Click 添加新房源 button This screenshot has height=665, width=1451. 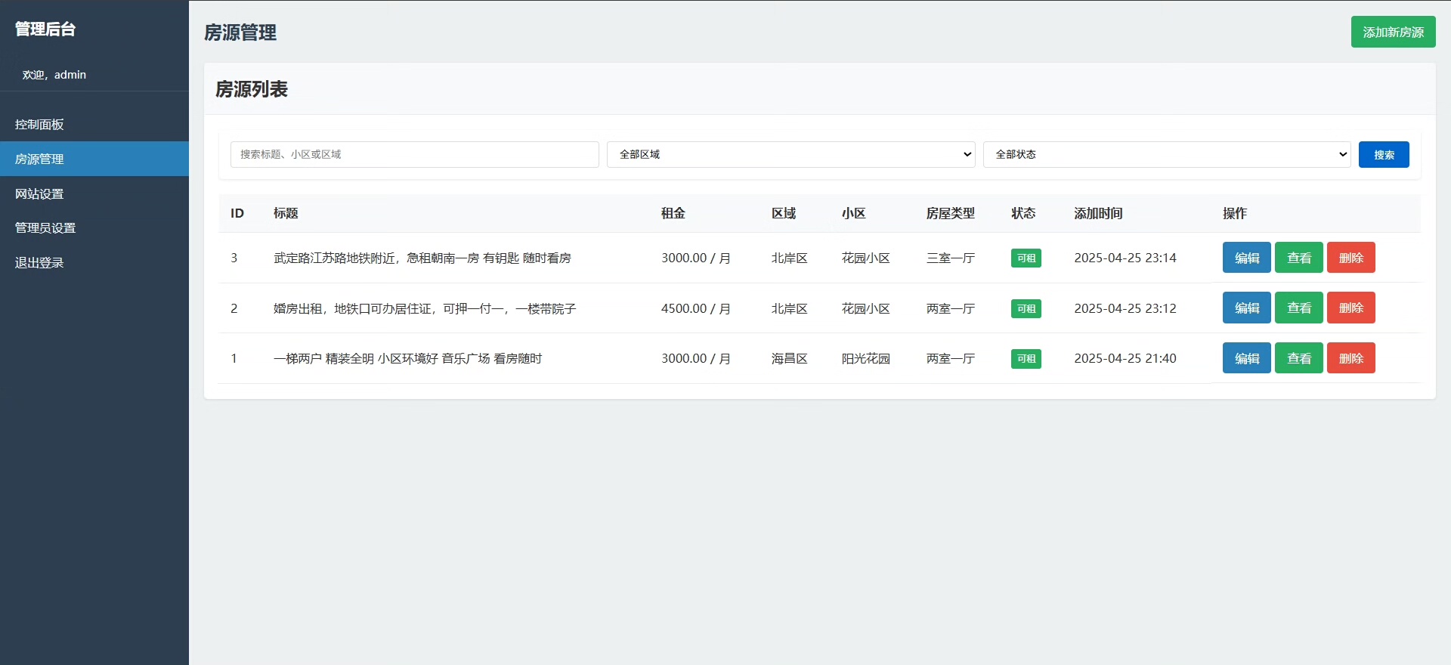point(1393,32)
